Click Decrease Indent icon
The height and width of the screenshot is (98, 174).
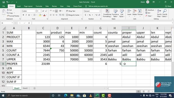[60, 15]
